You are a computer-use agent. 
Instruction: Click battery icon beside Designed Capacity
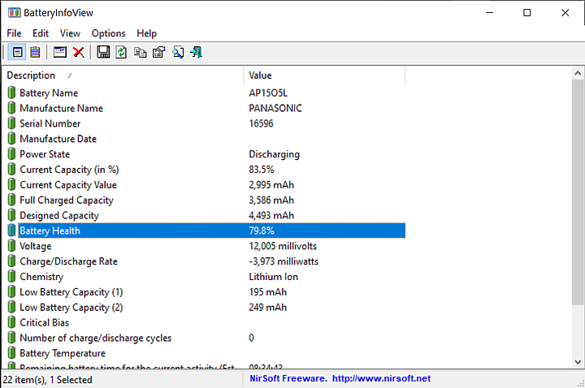[x=12, y=215]
